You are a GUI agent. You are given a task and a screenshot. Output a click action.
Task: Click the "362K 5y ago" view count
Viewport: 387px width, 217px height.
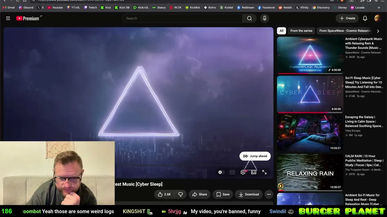[x=355, y=57]
